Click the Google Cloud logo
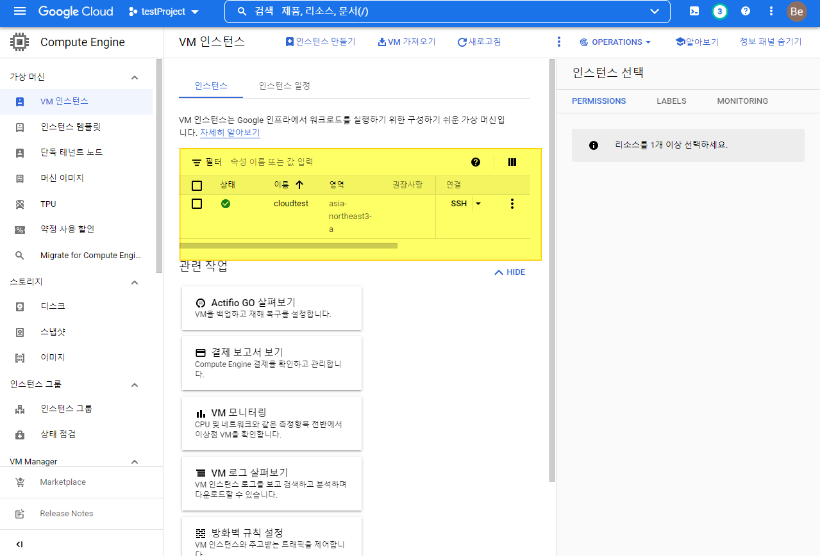 76,12
